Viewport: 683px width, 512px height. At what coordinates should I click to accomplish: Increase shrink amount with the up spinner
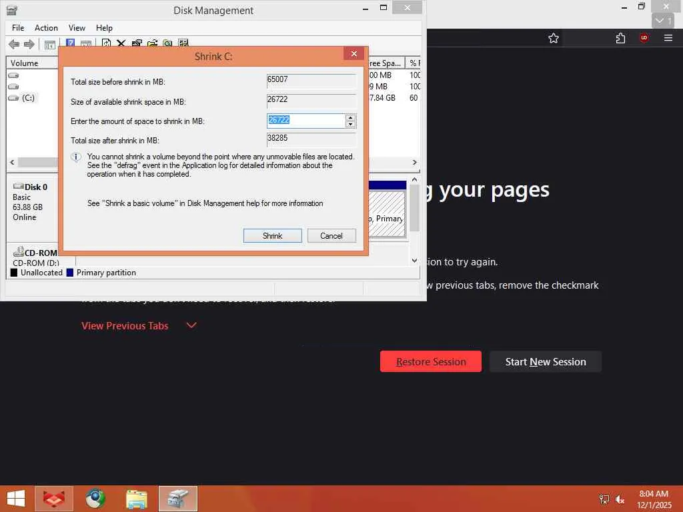point(351,117)
